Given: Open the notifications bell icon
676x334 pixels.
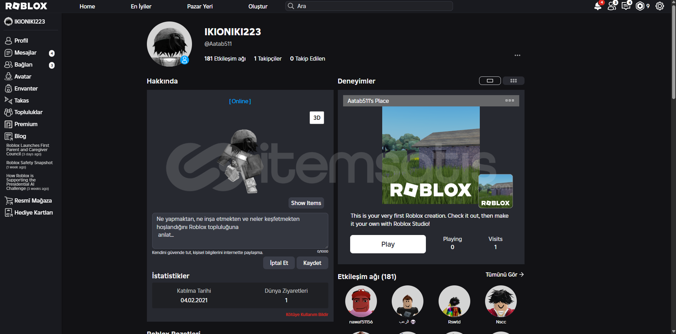Looking at the screenshot, I should [597, 6].
